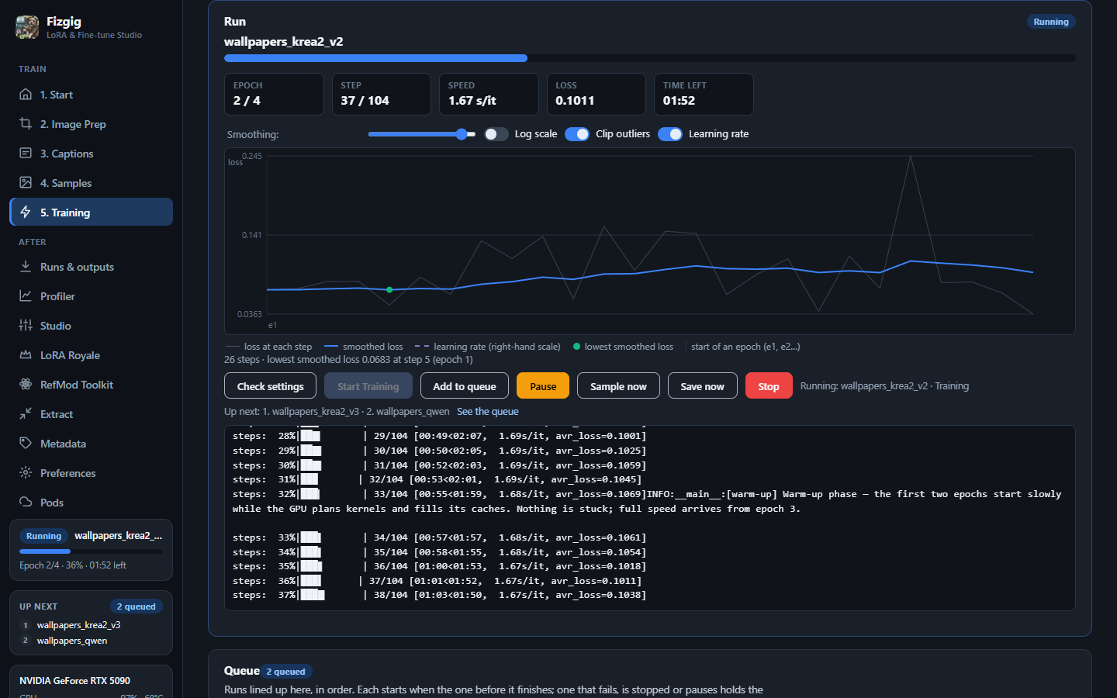Pause the running training
1117x698 pixels.
point(543,386)
